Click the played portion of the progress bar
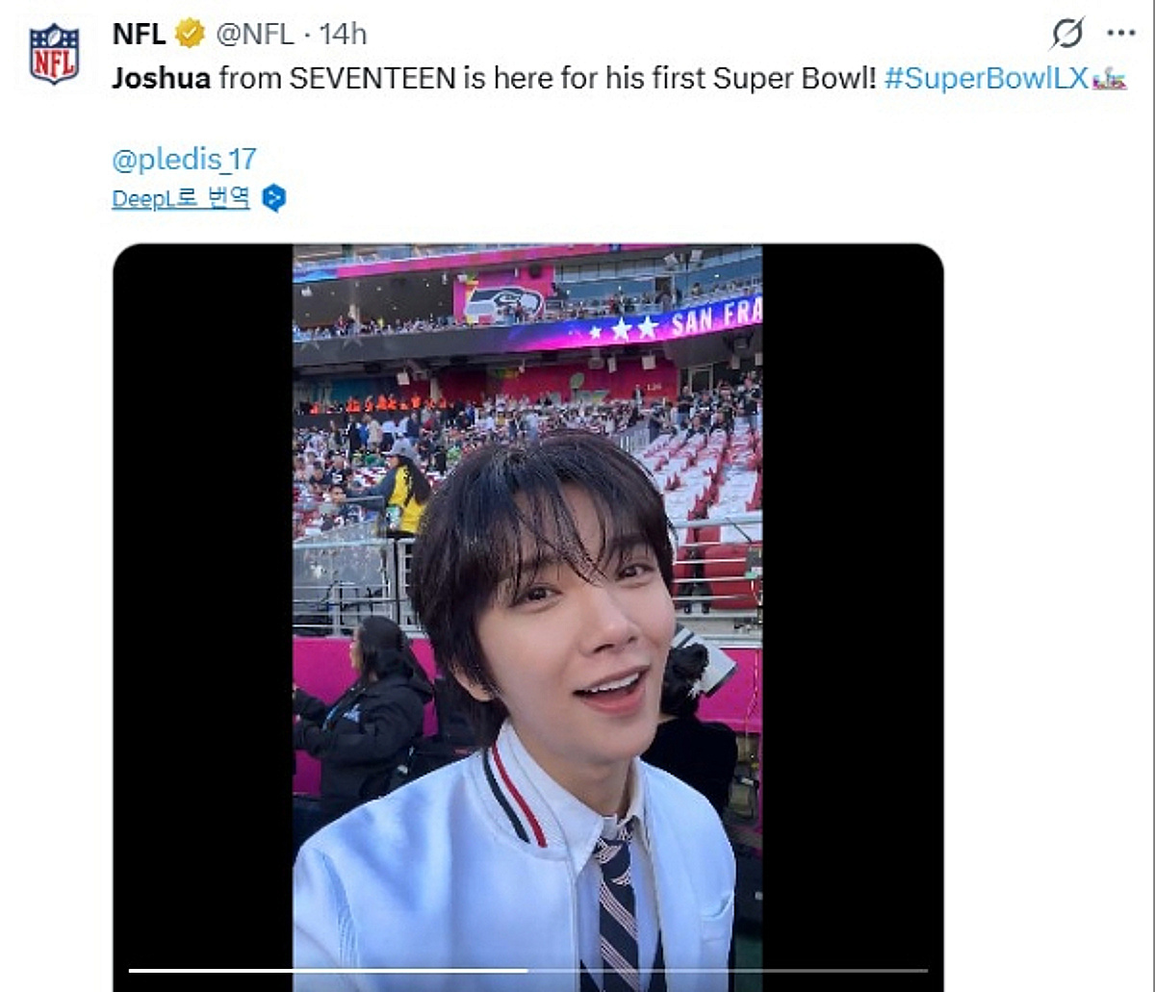Viewport: 1155px width, 992px height. tap(327, 970)
